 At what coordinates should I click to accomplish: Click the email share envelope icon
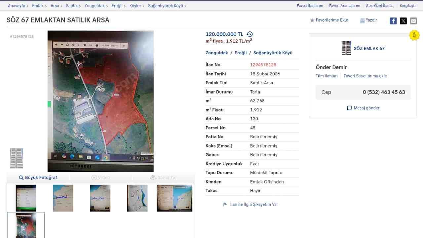413,21
